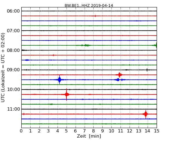Screen dimensions: 178x142
Task: Select the blue double event near minute 10.7
Action: click(x=120, y=80)
